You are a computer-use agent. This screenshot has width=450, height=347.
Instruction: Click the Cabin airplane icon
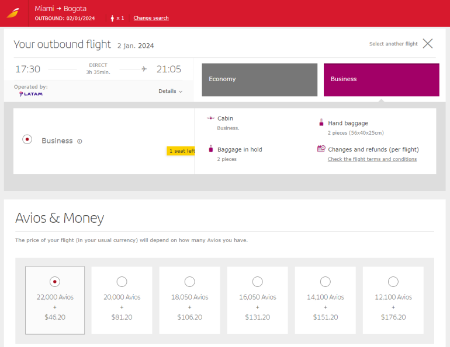coord(210,118)
